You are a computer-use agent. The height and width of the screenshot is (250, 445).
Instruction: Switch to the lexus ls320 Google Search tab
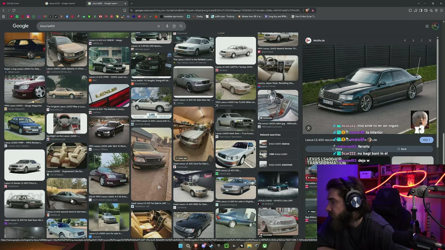pos(65,3)
